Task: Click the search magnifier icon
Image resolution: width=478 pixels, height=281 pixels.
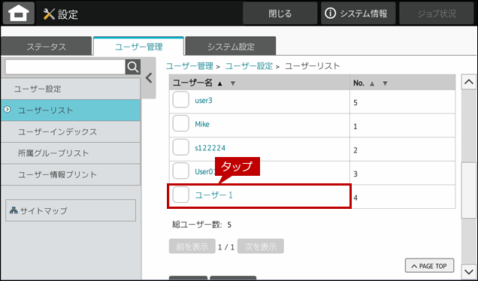Action: (x=133, y=67)
